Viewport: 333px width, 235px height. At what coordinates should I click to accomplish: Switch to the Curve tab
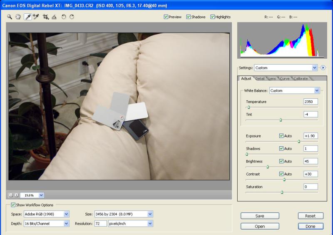(285, 79)
